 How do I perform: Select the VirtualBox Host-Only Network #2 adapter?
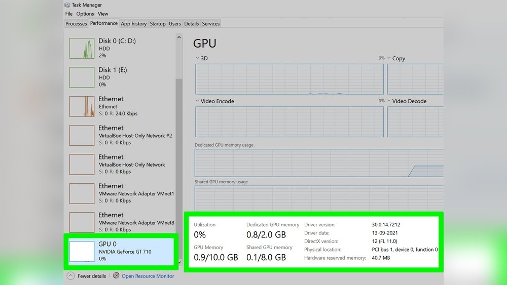coord(122,135)
